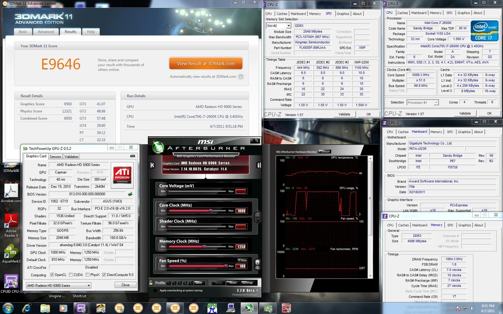Image resolution: width=503 pixels, height=314 pixels.
Task: Detach the Afterburner Hardware Monitor
Action: 324,152
